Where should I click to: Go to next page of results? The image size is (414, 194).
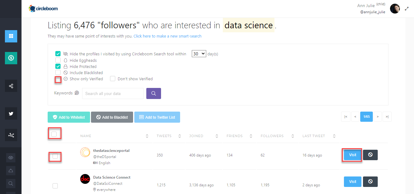[377, 117]
